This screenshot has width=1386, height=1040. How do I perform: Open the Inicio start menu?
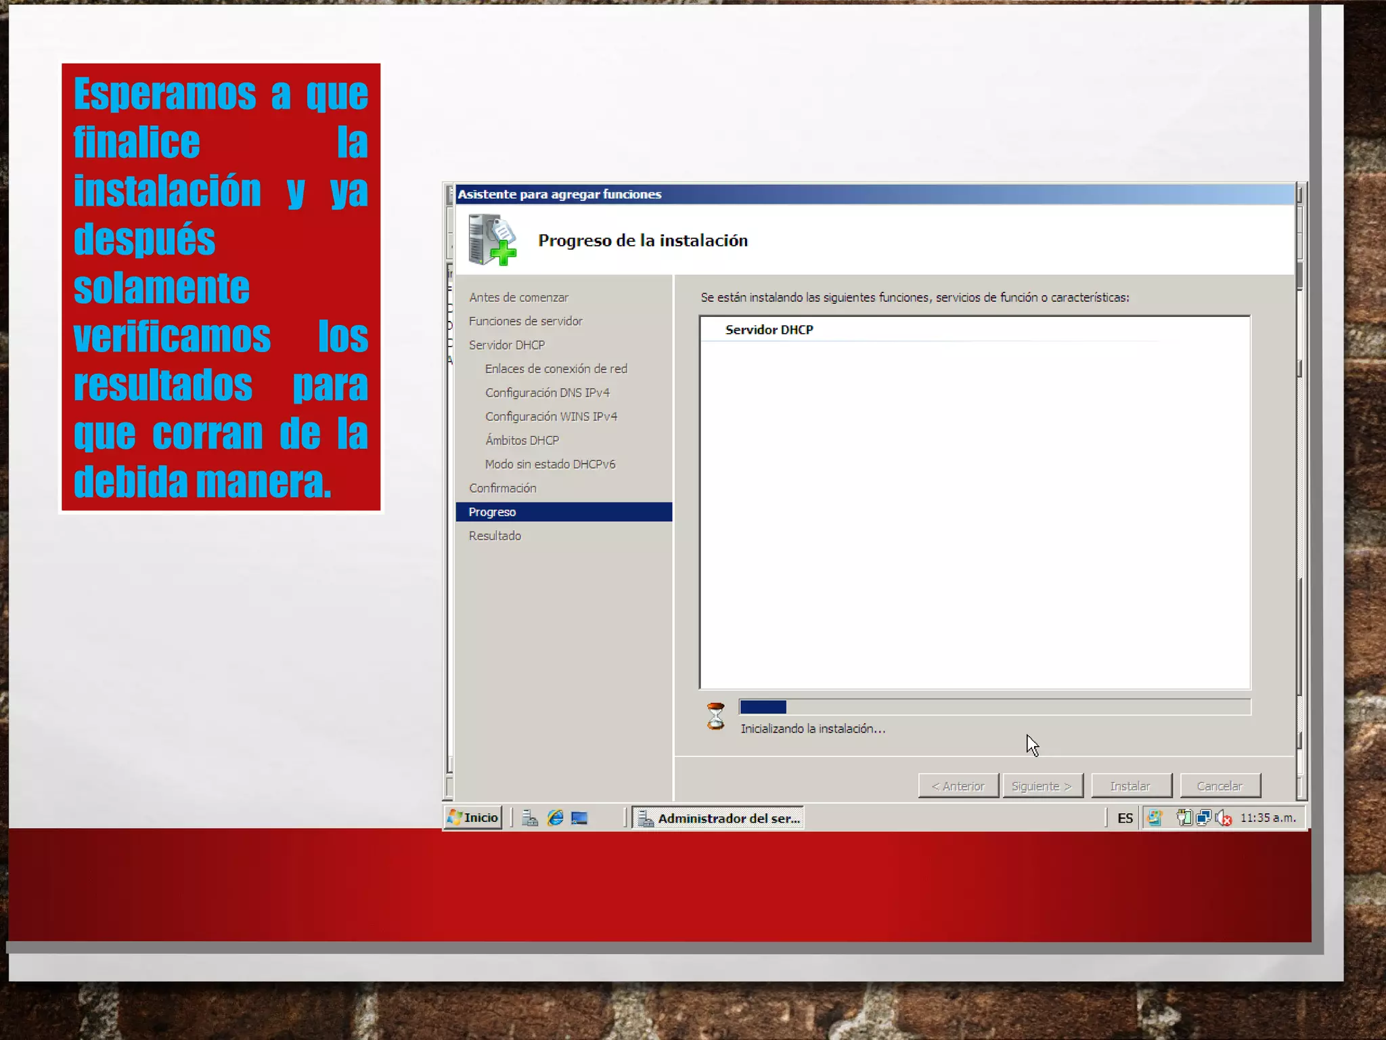(473, 818)
